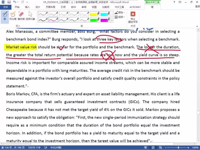Click the Word logo icon in title bar
Viewport: 200px width, 150px height.
pyautogui.click(x=3, y=2)
